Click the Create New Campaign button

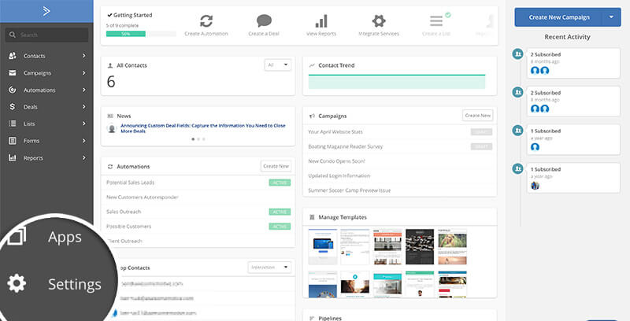coord(558,17)
